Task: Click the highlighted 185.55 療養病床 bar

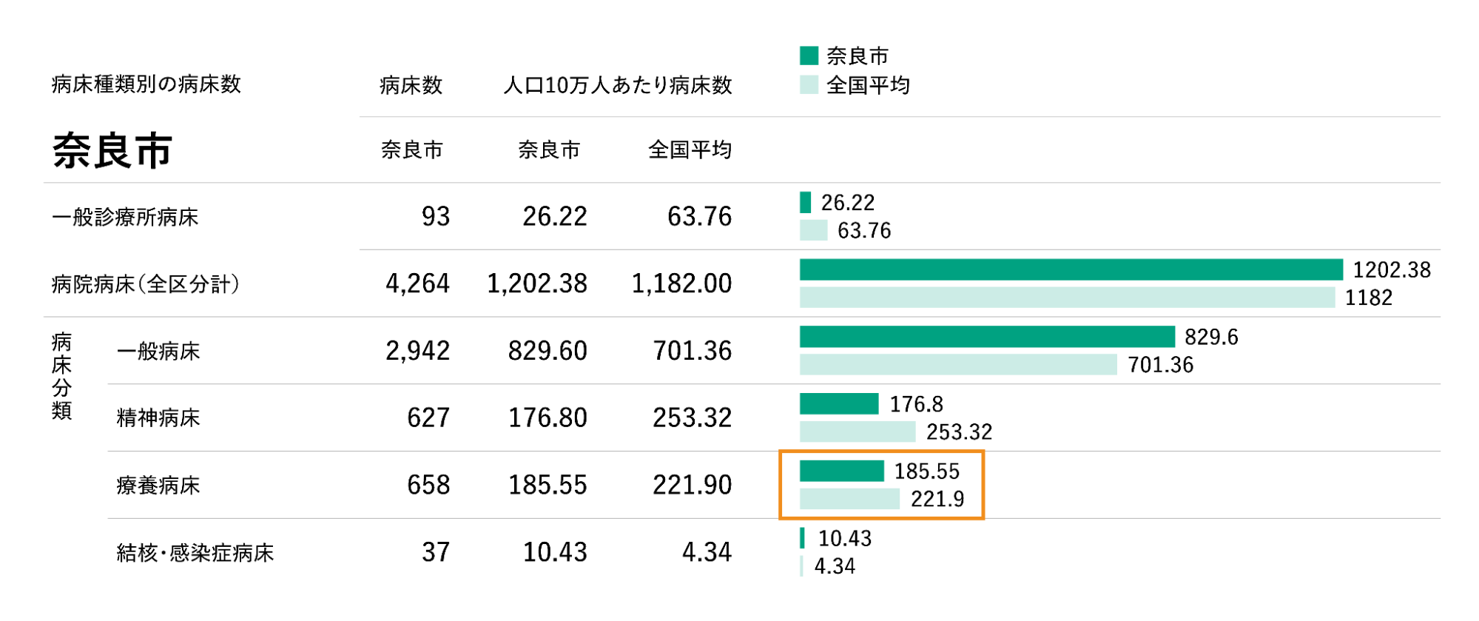Action: pyautogui.click(x=842, y=471)
